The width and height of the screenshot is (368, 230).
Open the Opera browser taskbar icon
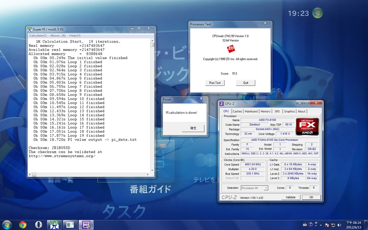(38, 225)
